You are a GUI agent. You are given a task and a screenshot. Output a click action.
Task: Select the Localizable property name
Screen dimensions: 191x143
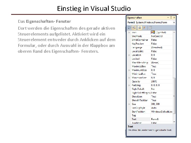pos(137,51)
